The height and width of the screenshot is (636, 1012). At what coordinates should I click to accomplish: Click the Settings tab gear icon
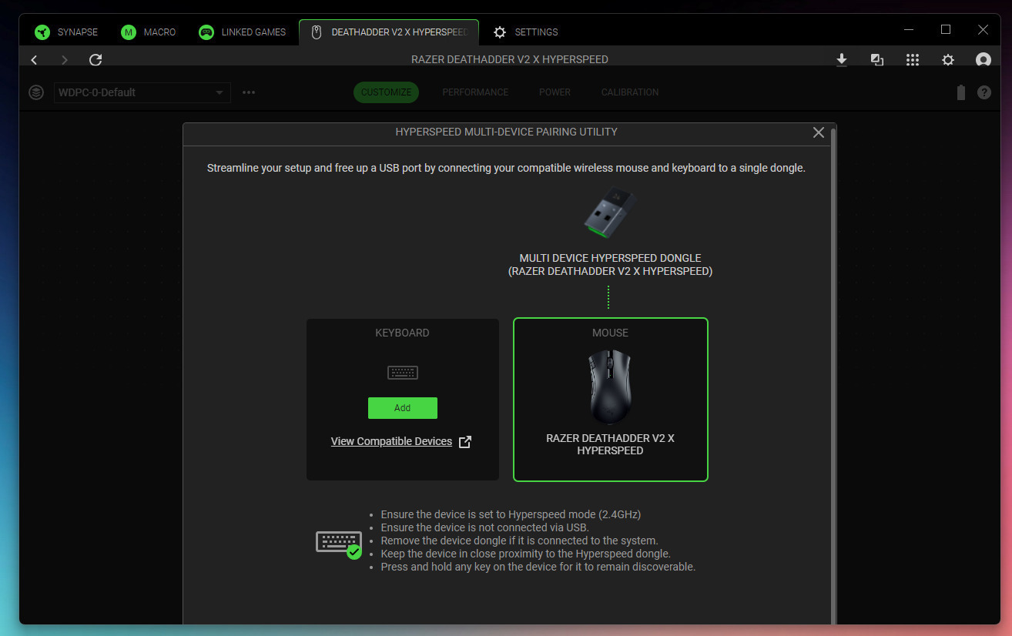500,32
